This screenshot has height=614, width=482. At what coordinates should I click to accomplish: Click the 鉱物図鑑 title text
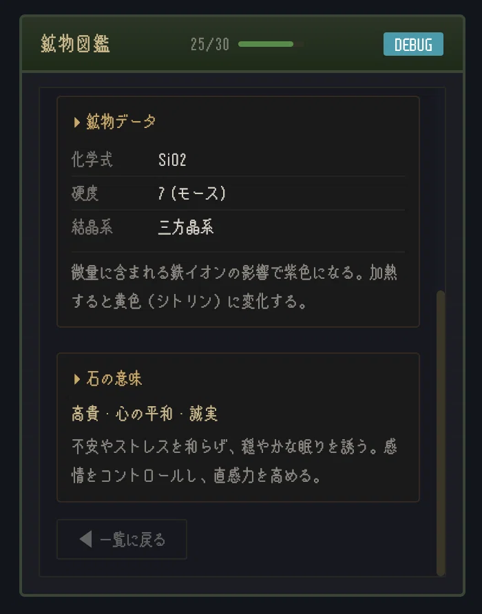click(x=75, y=43)
